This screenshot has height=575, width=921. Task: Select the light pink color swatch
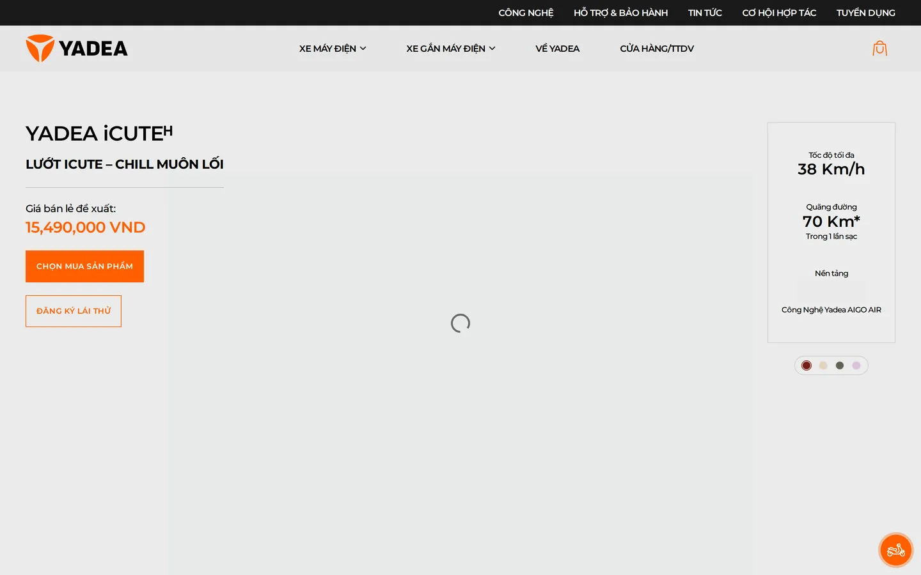coord(856,365)
